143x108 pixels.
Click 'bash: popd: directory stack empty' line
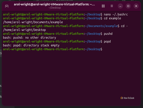tap(31, 45)
